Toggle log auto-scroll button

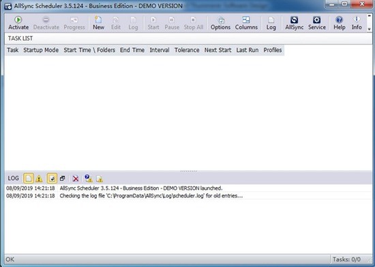click(x=52, y=178)
